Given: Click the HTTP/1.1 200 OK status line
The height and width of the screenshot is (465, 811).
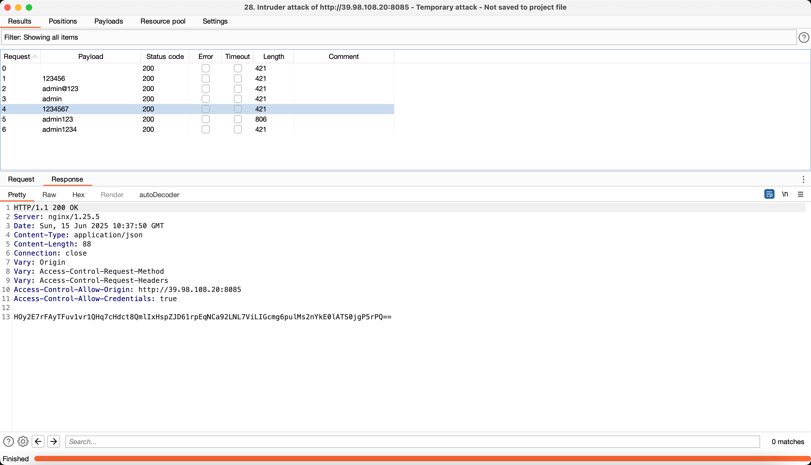Looking at the screenshot, I should click(46, 208).
